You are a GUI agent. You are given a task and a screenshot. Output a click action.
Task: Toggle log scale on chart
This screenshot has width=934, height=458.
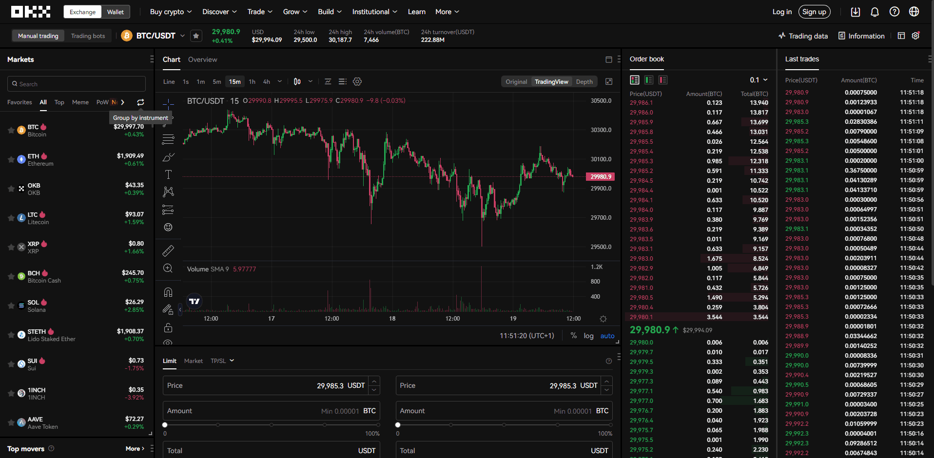pyautogui.click(x=589, y=336)
